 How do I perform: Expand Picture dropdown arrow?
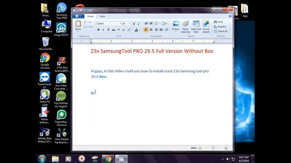point(176,32)
